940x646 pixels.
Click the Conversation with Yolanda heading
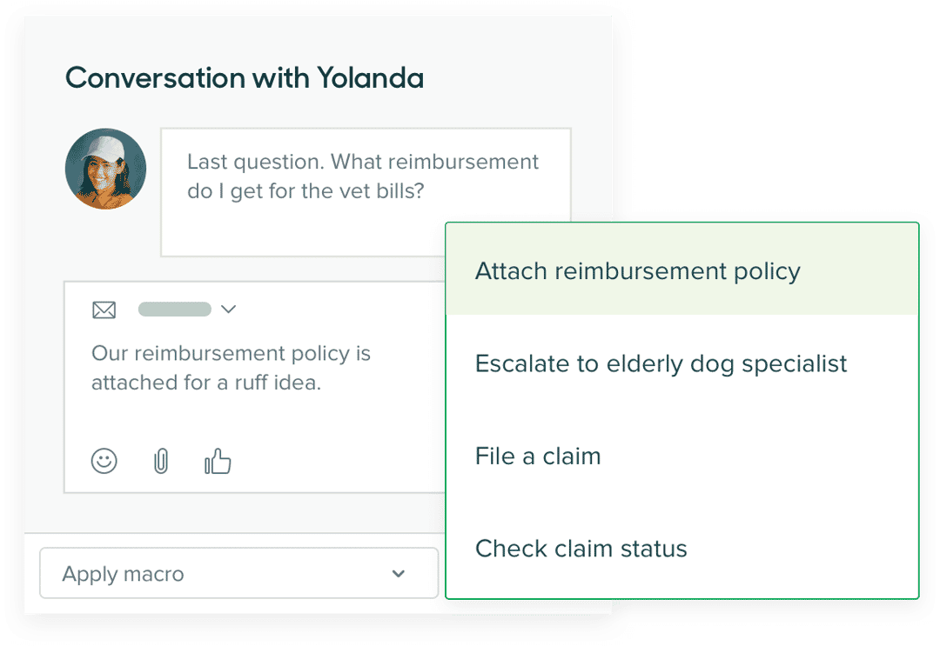(x=245, y=78)
